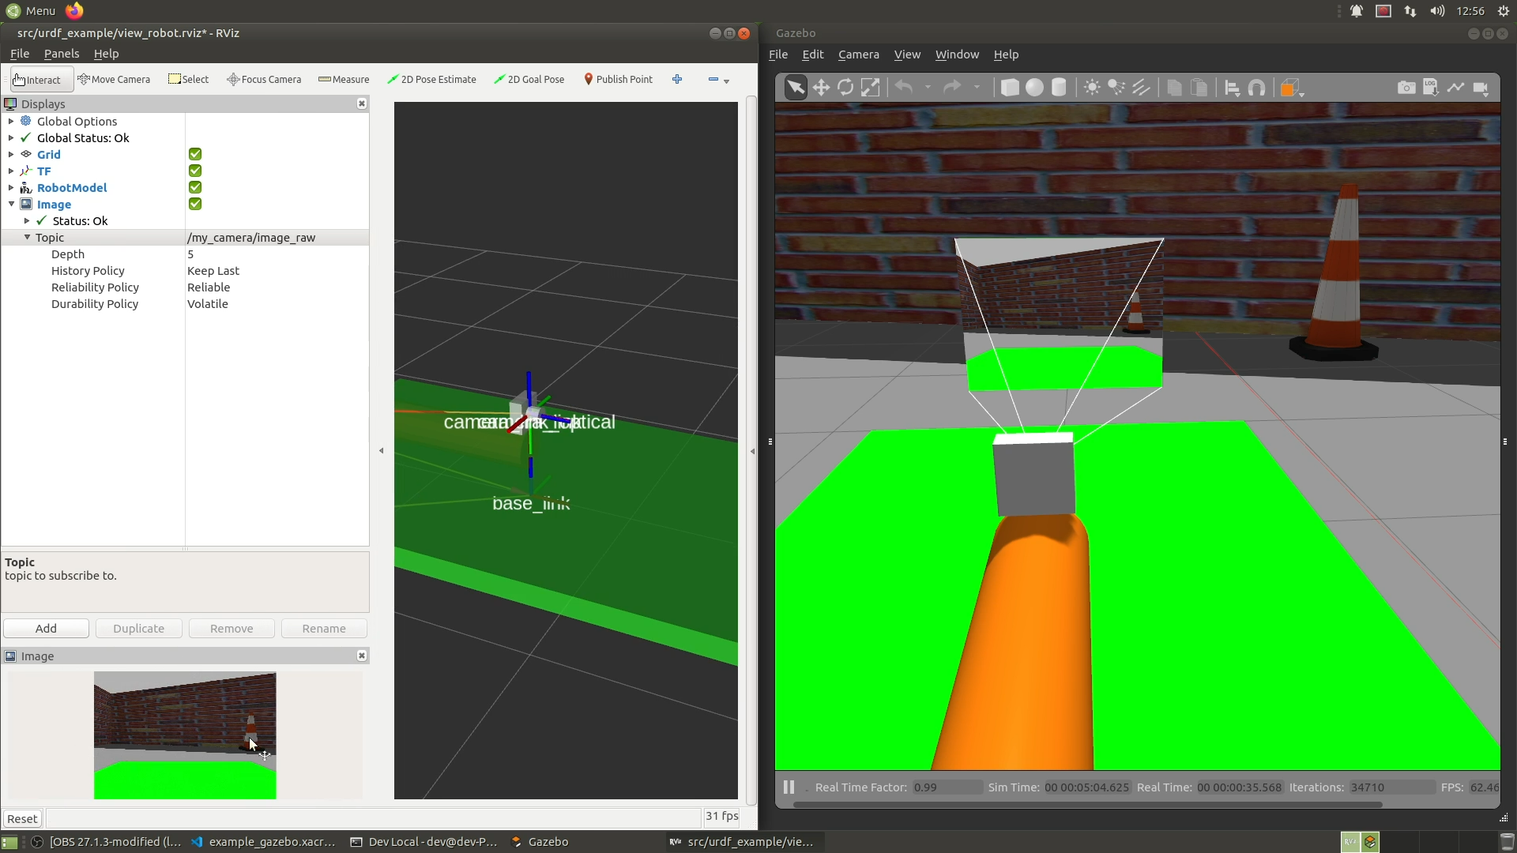This screenshot has height=853, width=1517.
Task: Open the Gazebo plot graph icon
Action: (1455, 88)
